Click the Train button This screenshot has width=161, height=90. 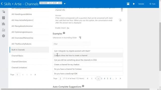(152, 4)
